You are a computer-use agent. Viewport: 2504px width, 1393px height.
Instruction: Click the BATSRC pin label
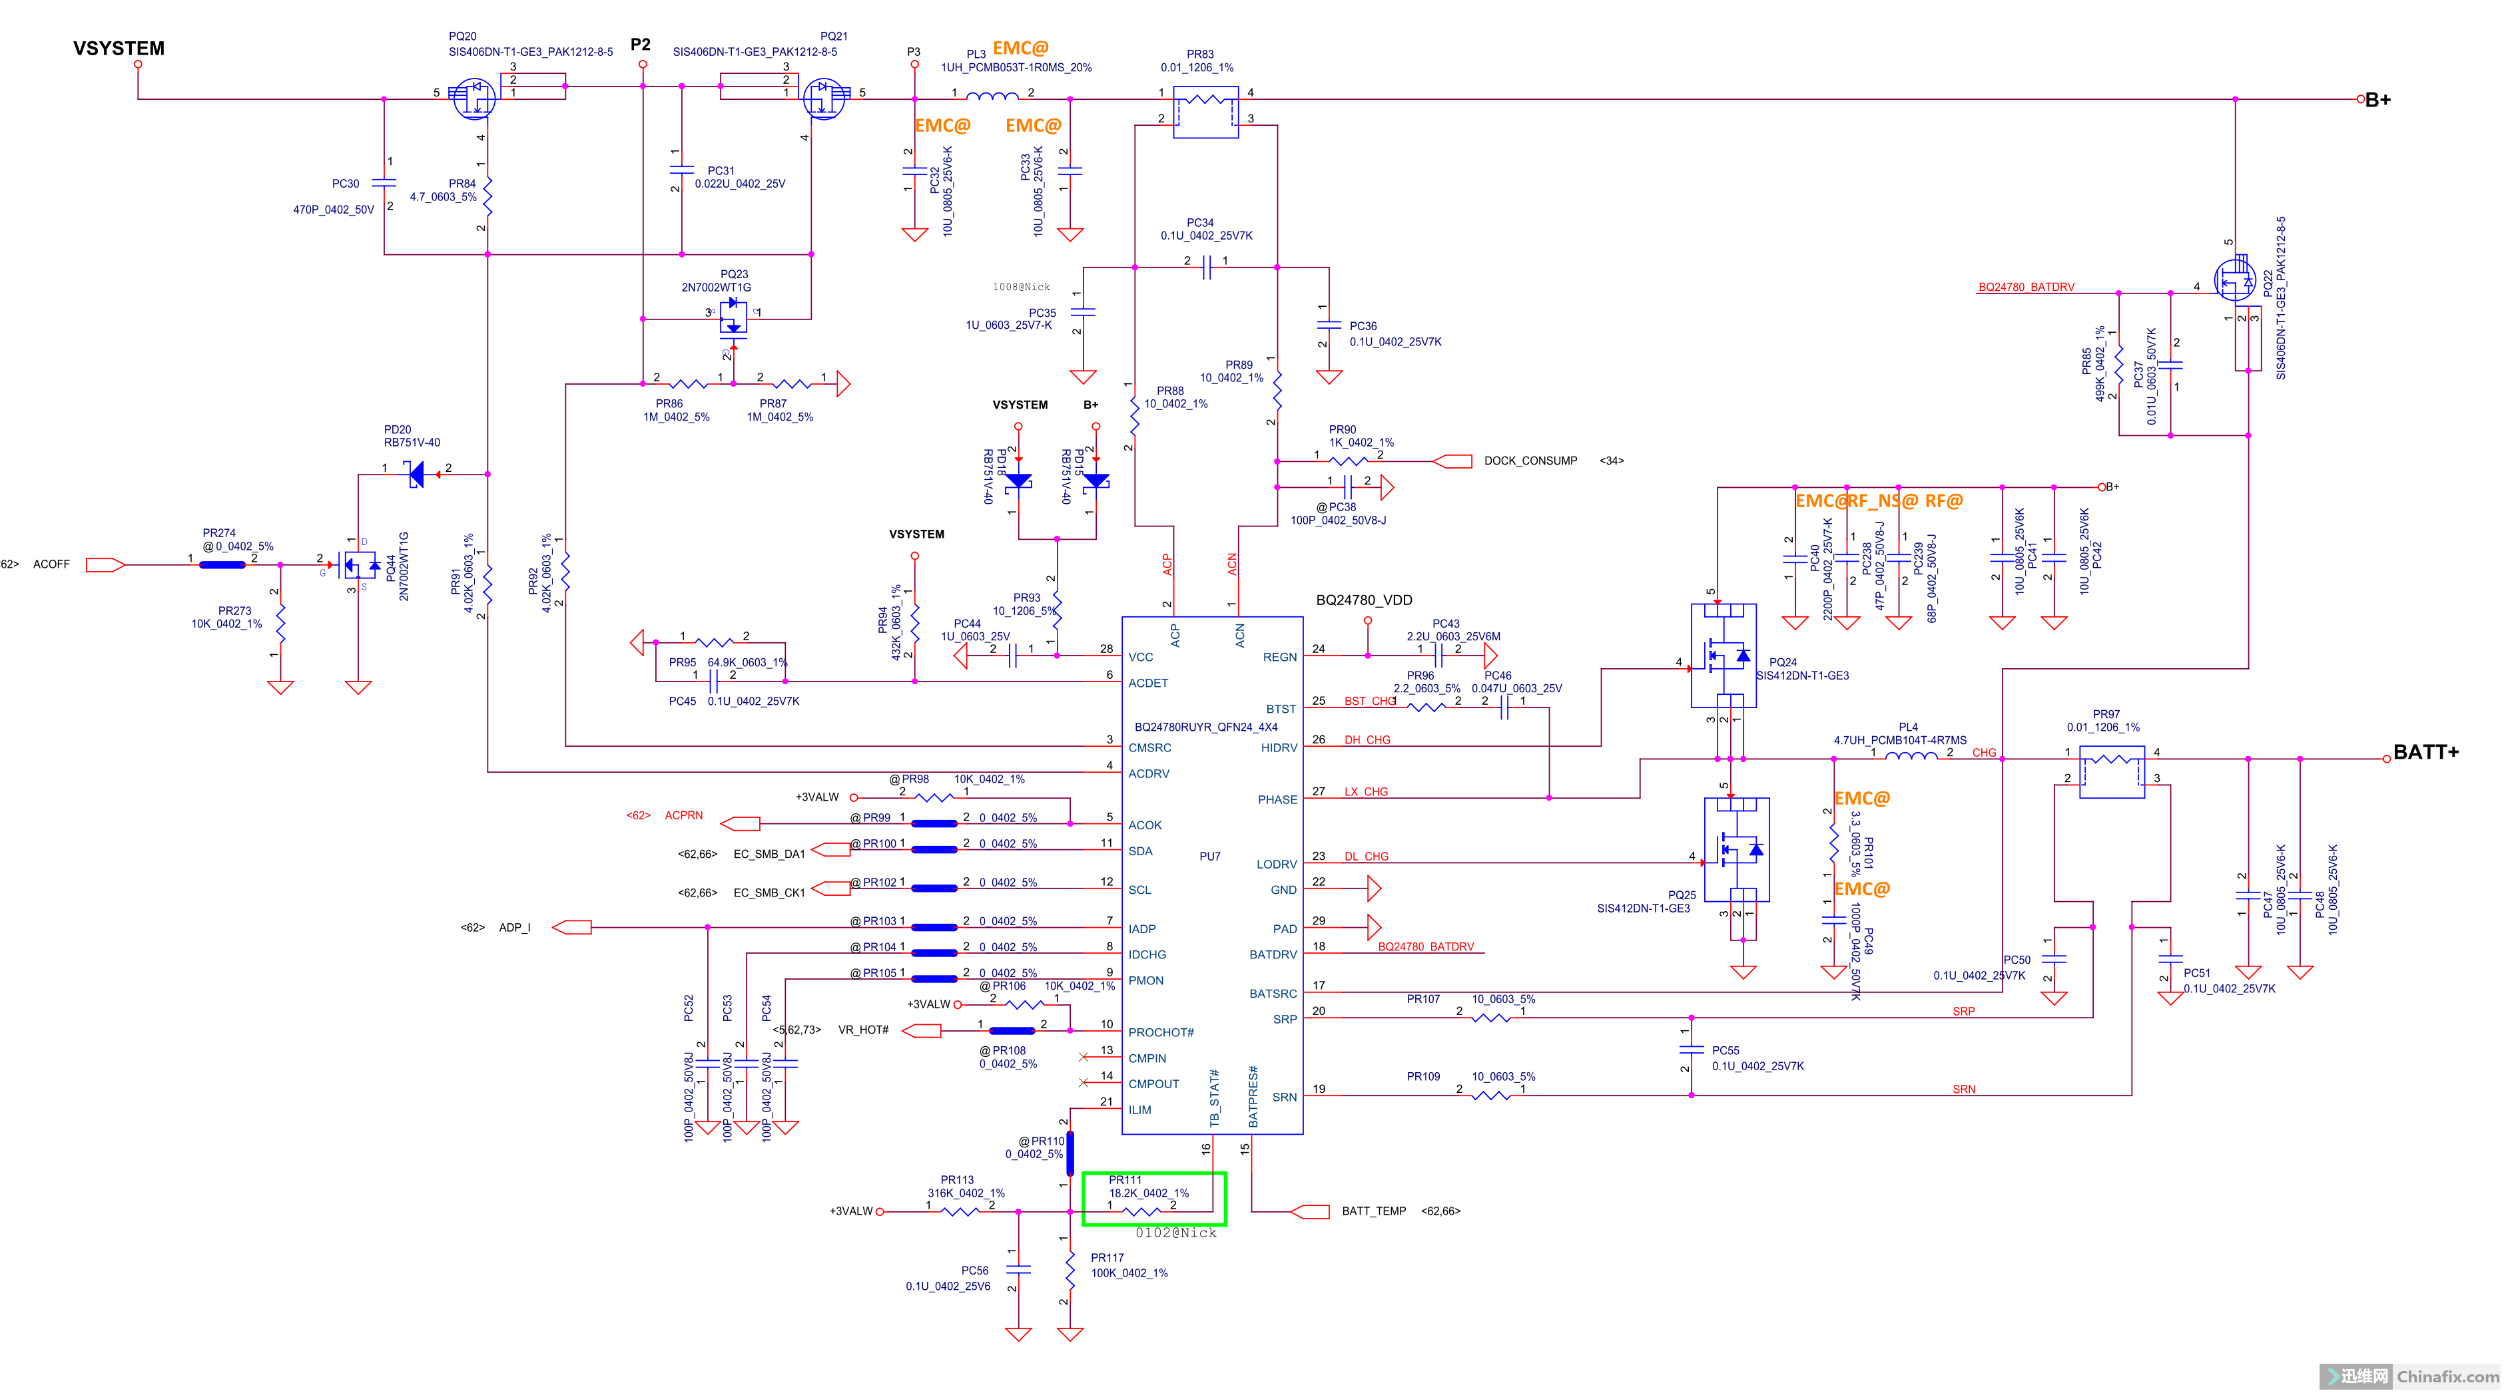pyautogui.click(x=1273, y=993)
